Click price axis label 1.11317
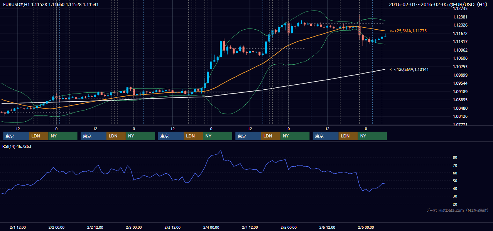Image resolution: width=493 pixels, height=231 pixels. (x=461, y=42)
